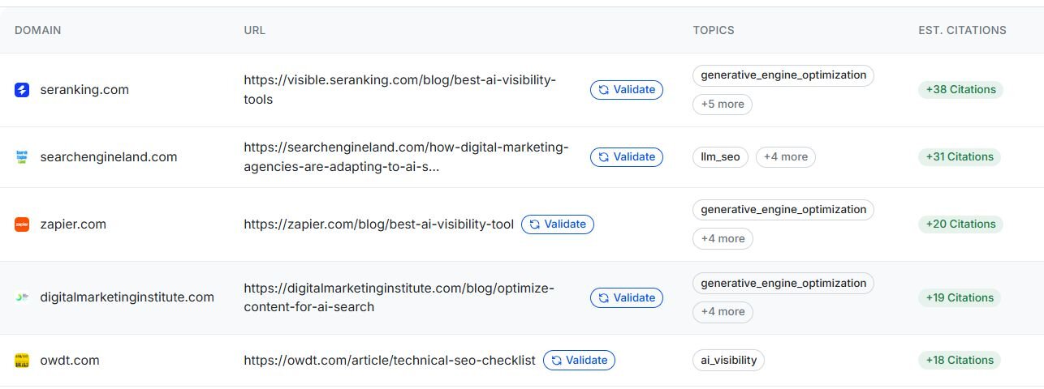Viewport: 1044px width, 389px height.
Task: Open the visible.seranking.com best-ai-visibility-tools link
Action: pyautogui.click(x=399, y=89)
